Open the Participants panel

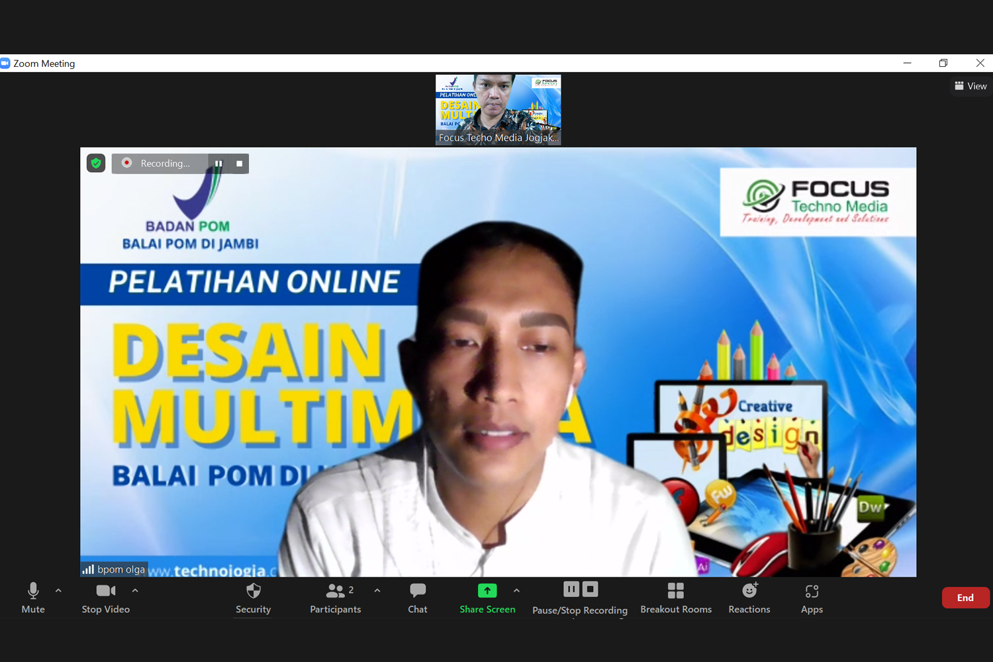[x=335, y=598]
